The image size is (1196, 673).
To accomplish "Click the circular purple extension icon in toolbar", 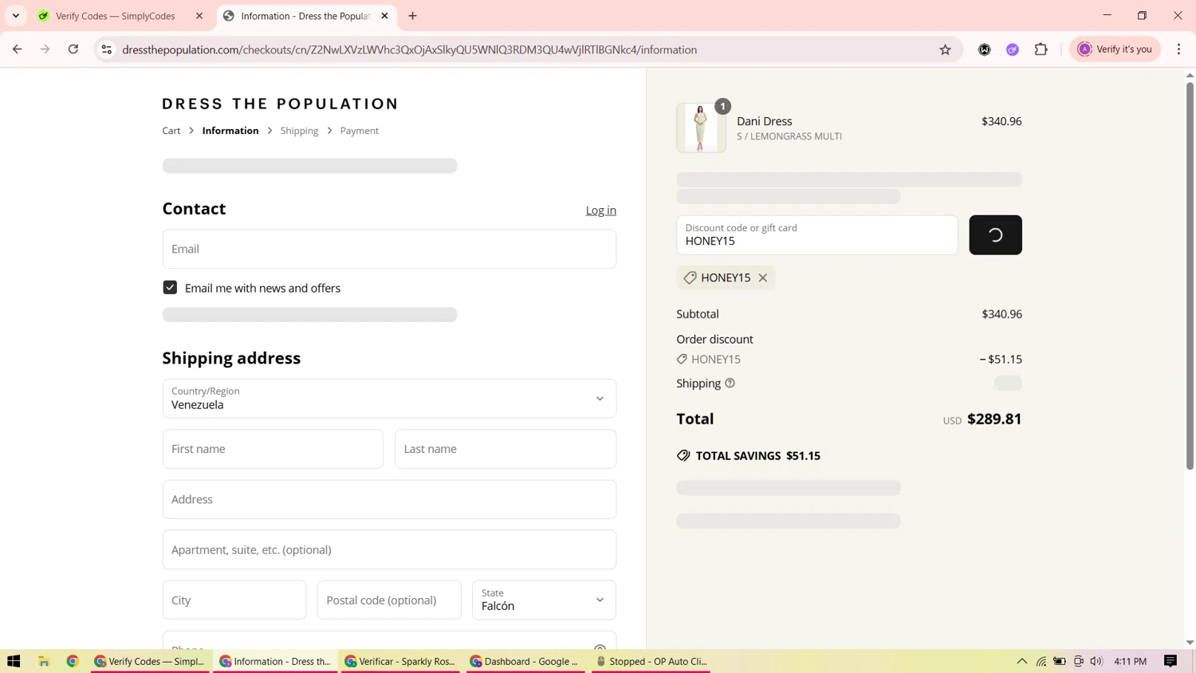I will click(1013, 49).
